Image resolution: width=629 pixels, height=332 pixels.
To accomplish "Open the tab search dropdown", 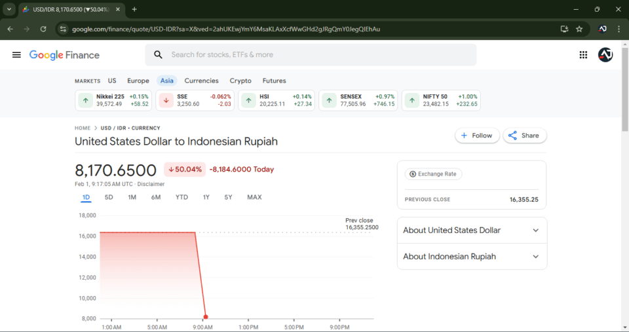I will pos(9,9).
